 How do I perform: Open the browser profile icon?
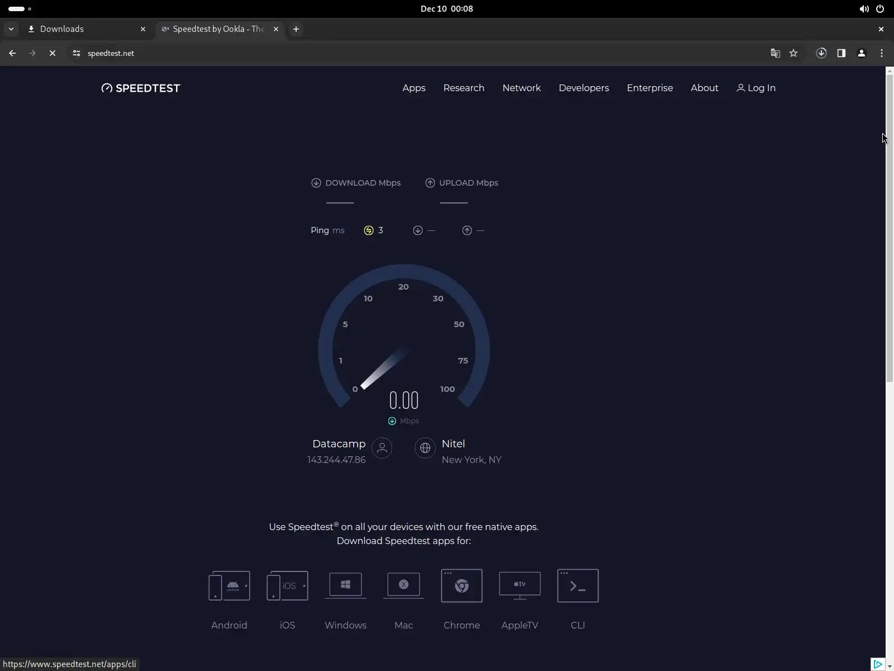click(862, 53)
